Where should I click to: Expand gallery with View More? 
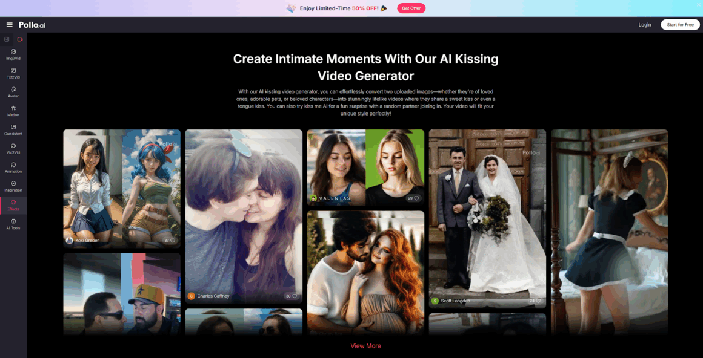[x=365, y=346]
